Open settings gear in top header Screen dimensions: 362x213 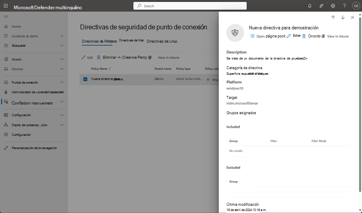click(333, 6)
